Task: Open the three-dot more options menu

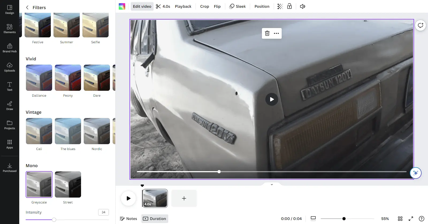Action: [x=276, y=33]
